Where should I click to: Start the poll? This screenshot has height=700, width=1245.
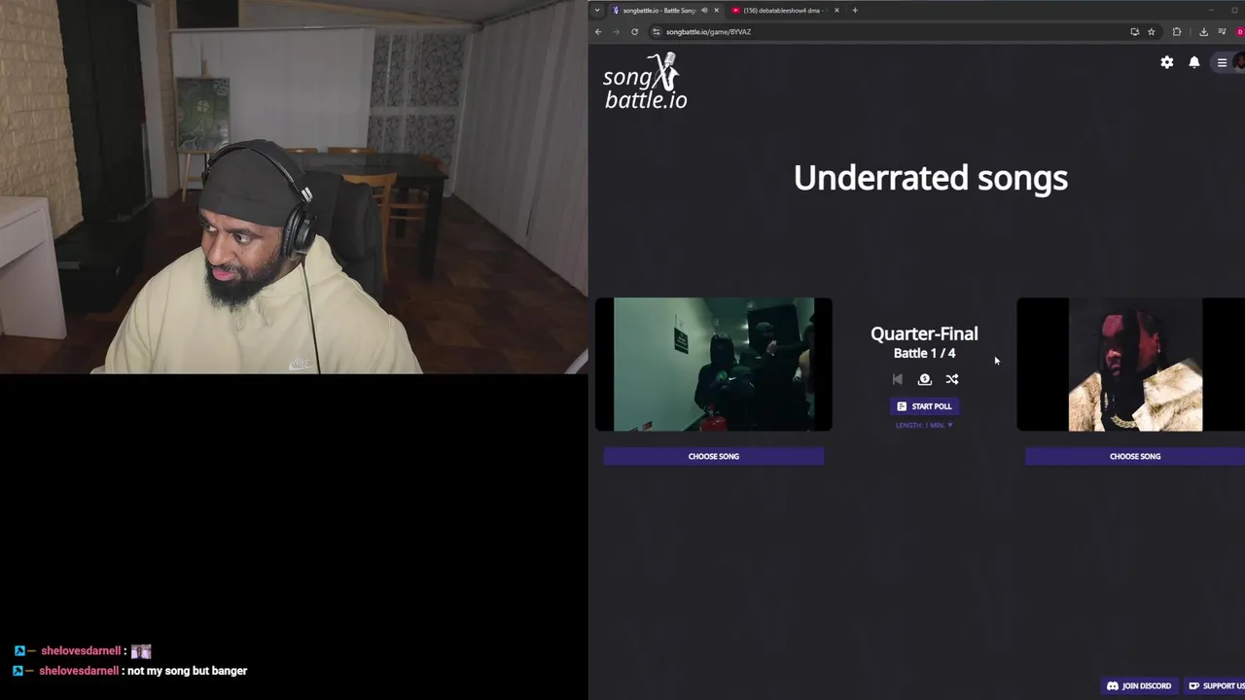click(x=924, y=406)
